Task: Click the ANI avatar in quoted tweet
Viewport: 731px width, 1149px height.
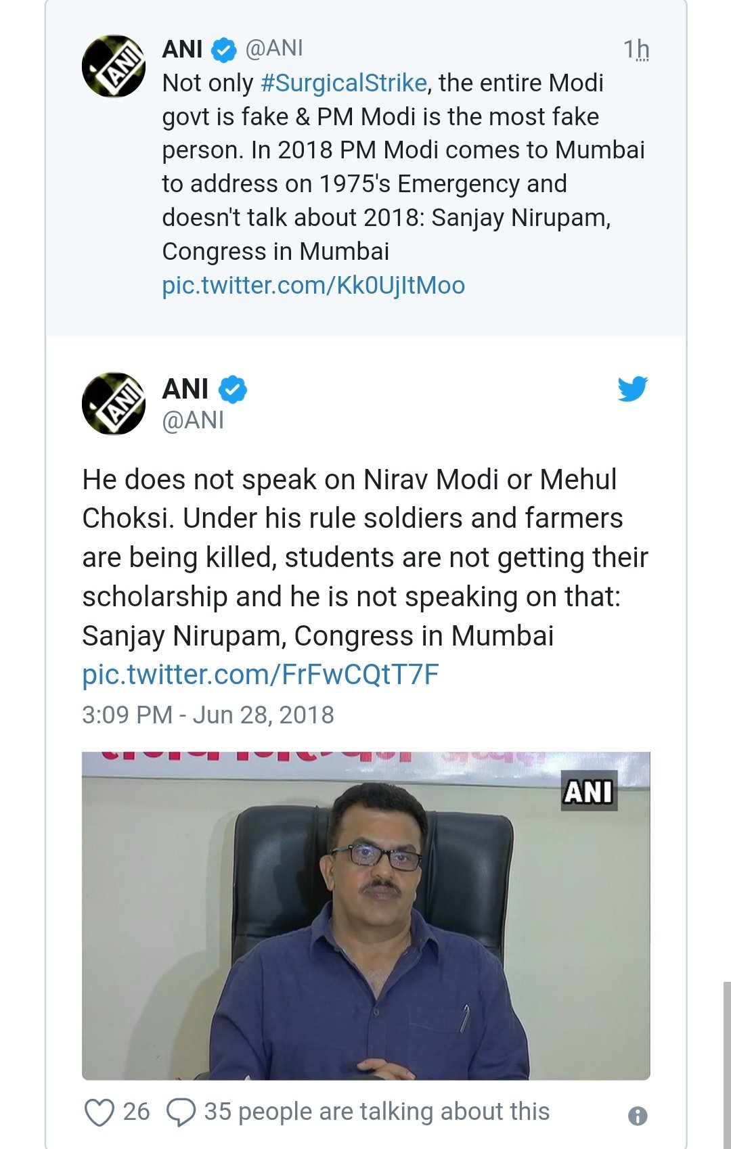Action: click(113, 66)
